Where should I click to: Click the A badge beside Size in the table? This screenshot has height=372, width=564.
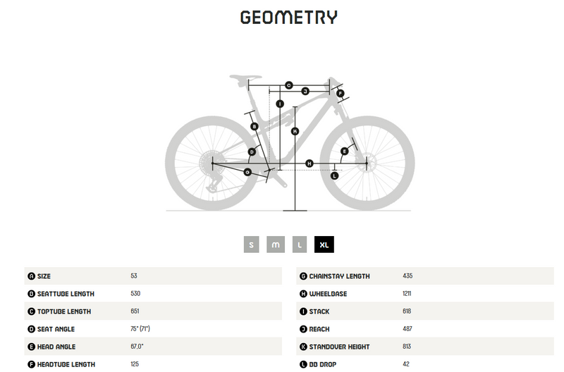(x=31, y=276)
